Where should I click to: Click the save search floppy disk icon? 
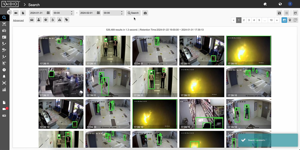(279, 13)
